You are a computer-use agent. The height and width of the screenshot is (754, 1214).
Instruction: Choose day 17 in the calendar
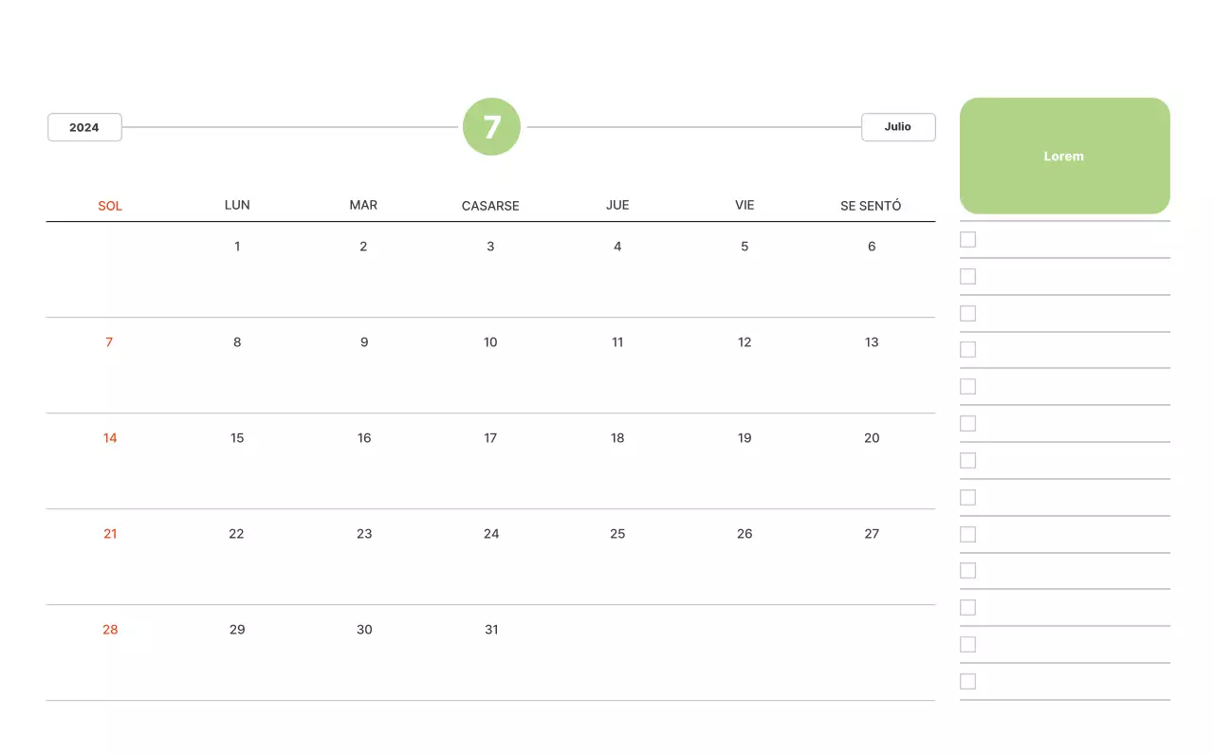click(490, 438)
